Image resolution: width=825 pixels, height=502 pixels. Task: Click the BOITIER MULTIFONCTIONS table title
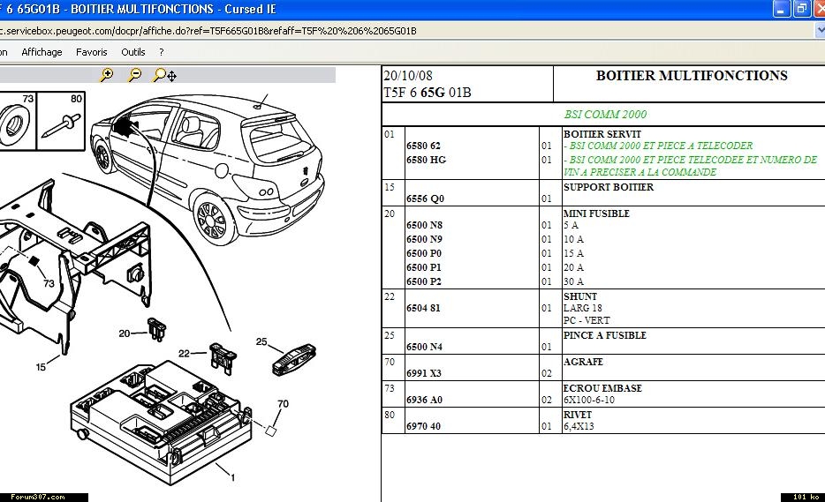pos(692,76)
